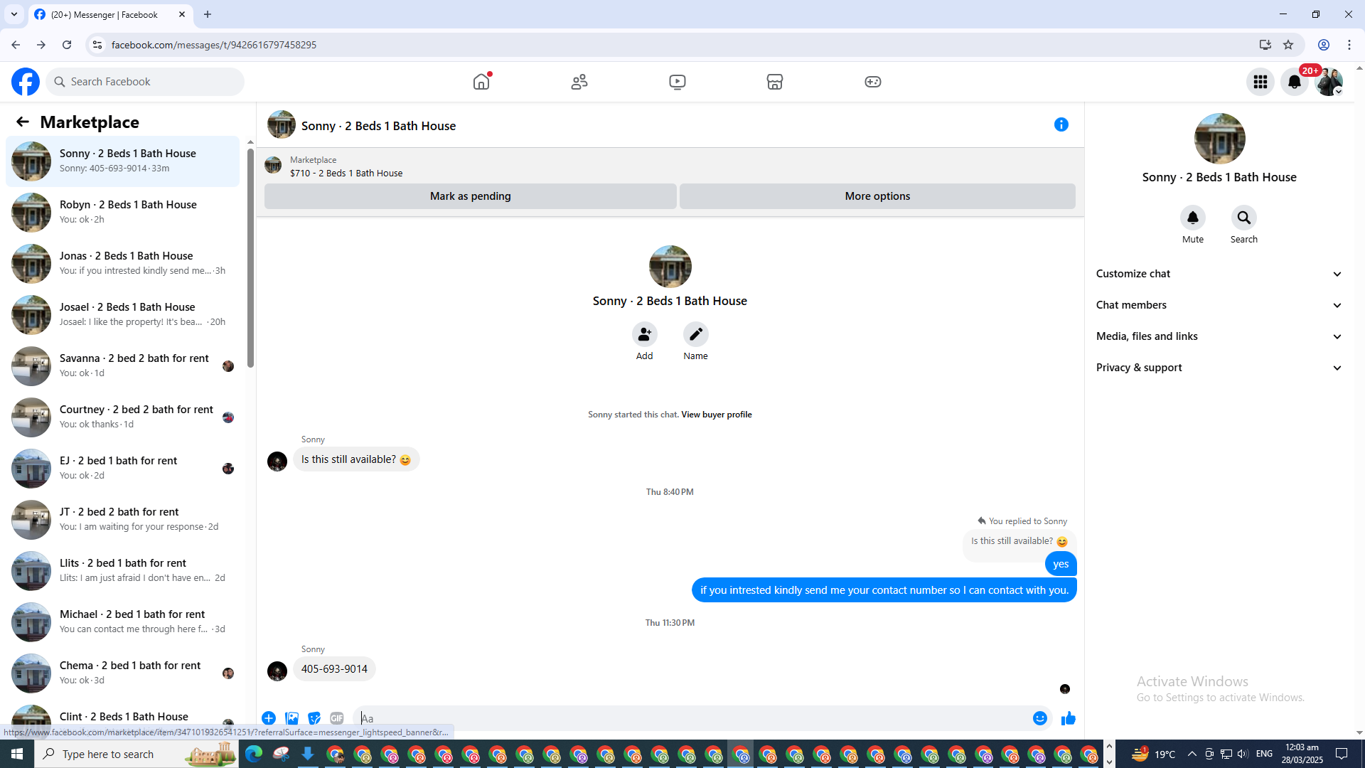
Task: Open the View buyer profile link
Action: coord(717,415)
